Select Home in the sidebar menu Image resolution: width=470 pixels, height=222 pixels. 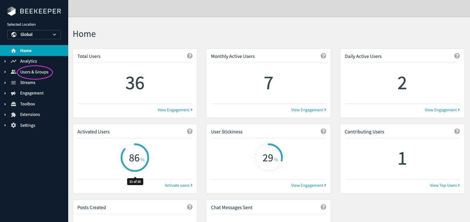pos(26,51)
